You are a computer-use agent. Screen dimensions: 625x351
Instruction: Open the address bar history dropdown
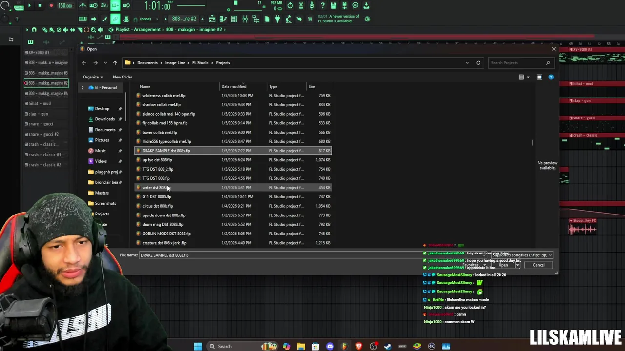467,63
